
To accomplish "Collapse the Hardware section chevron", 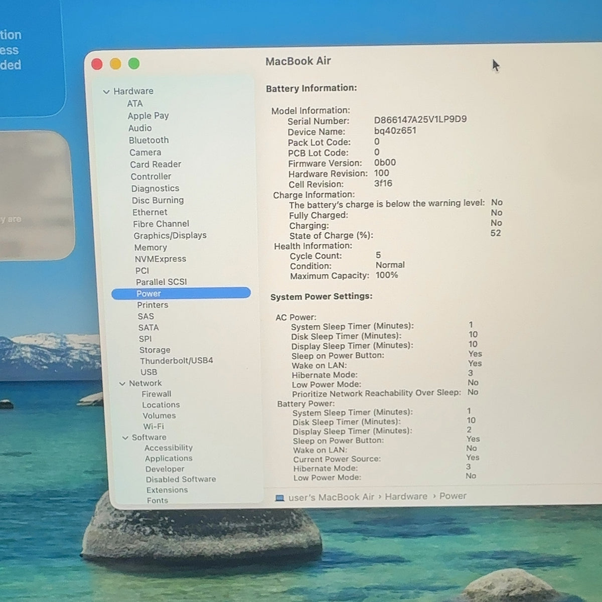I will tap(106, 92).
